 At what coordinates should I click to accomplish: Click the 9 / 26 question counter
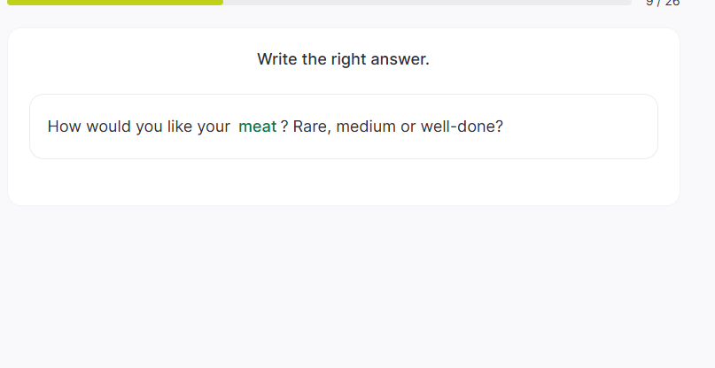(663, 3)
